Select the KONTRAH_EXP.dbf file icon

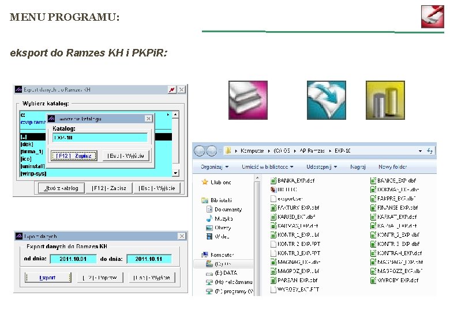coord(373,253)
